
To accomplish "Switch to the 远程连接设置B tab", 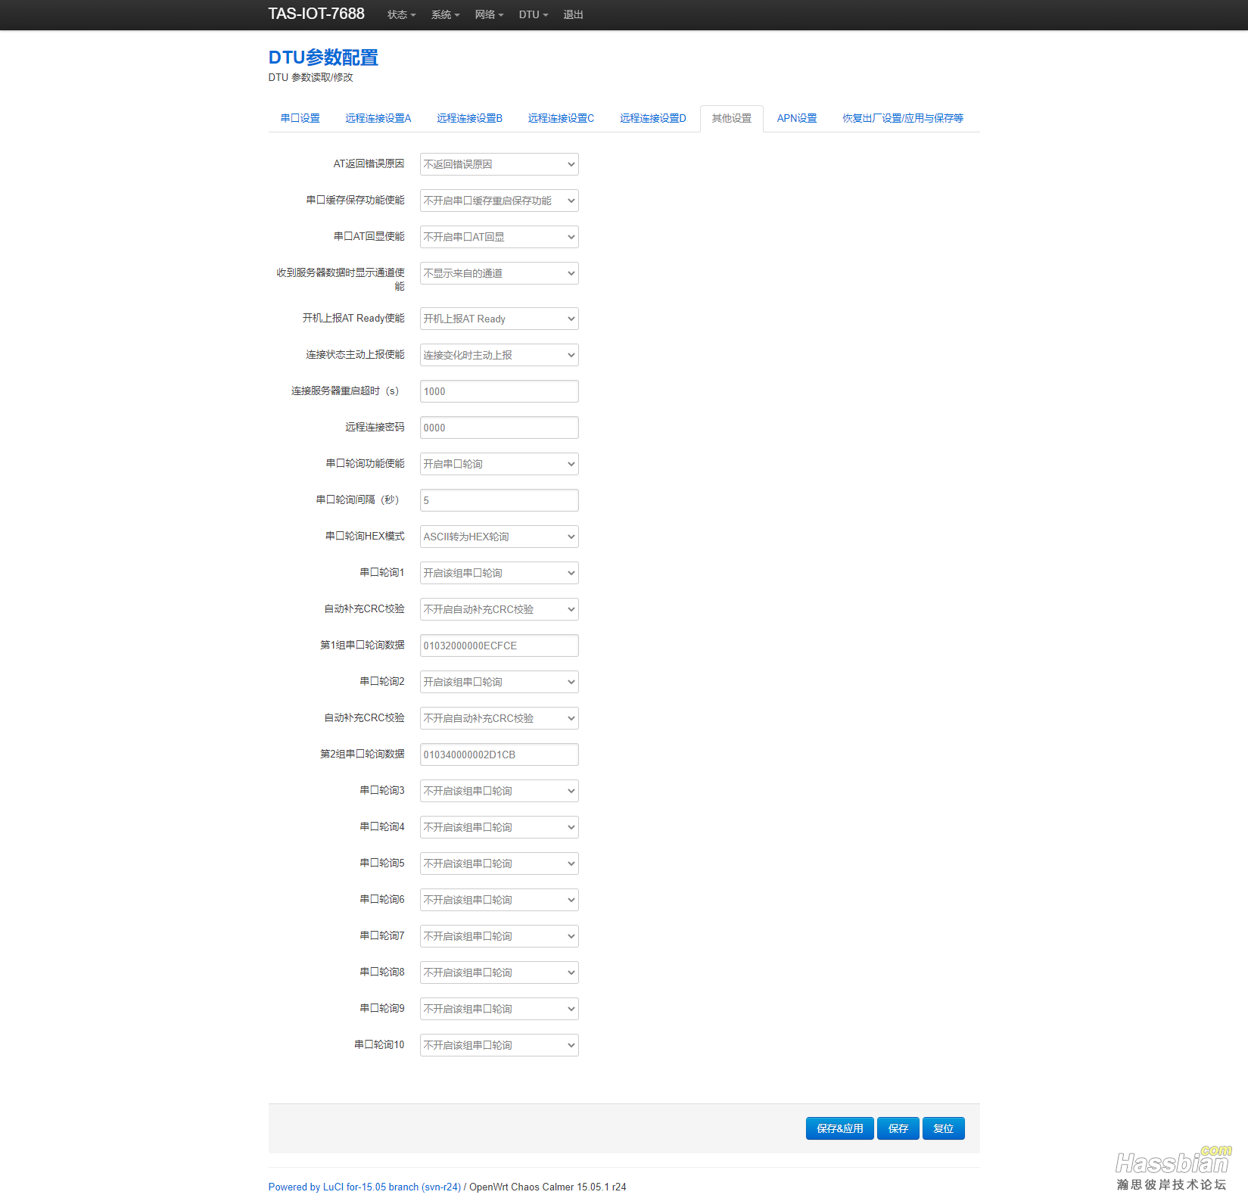I will tap(469, 118).
